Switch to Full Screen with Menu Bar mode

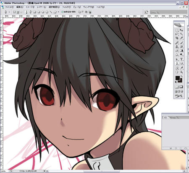coord(179,92)
